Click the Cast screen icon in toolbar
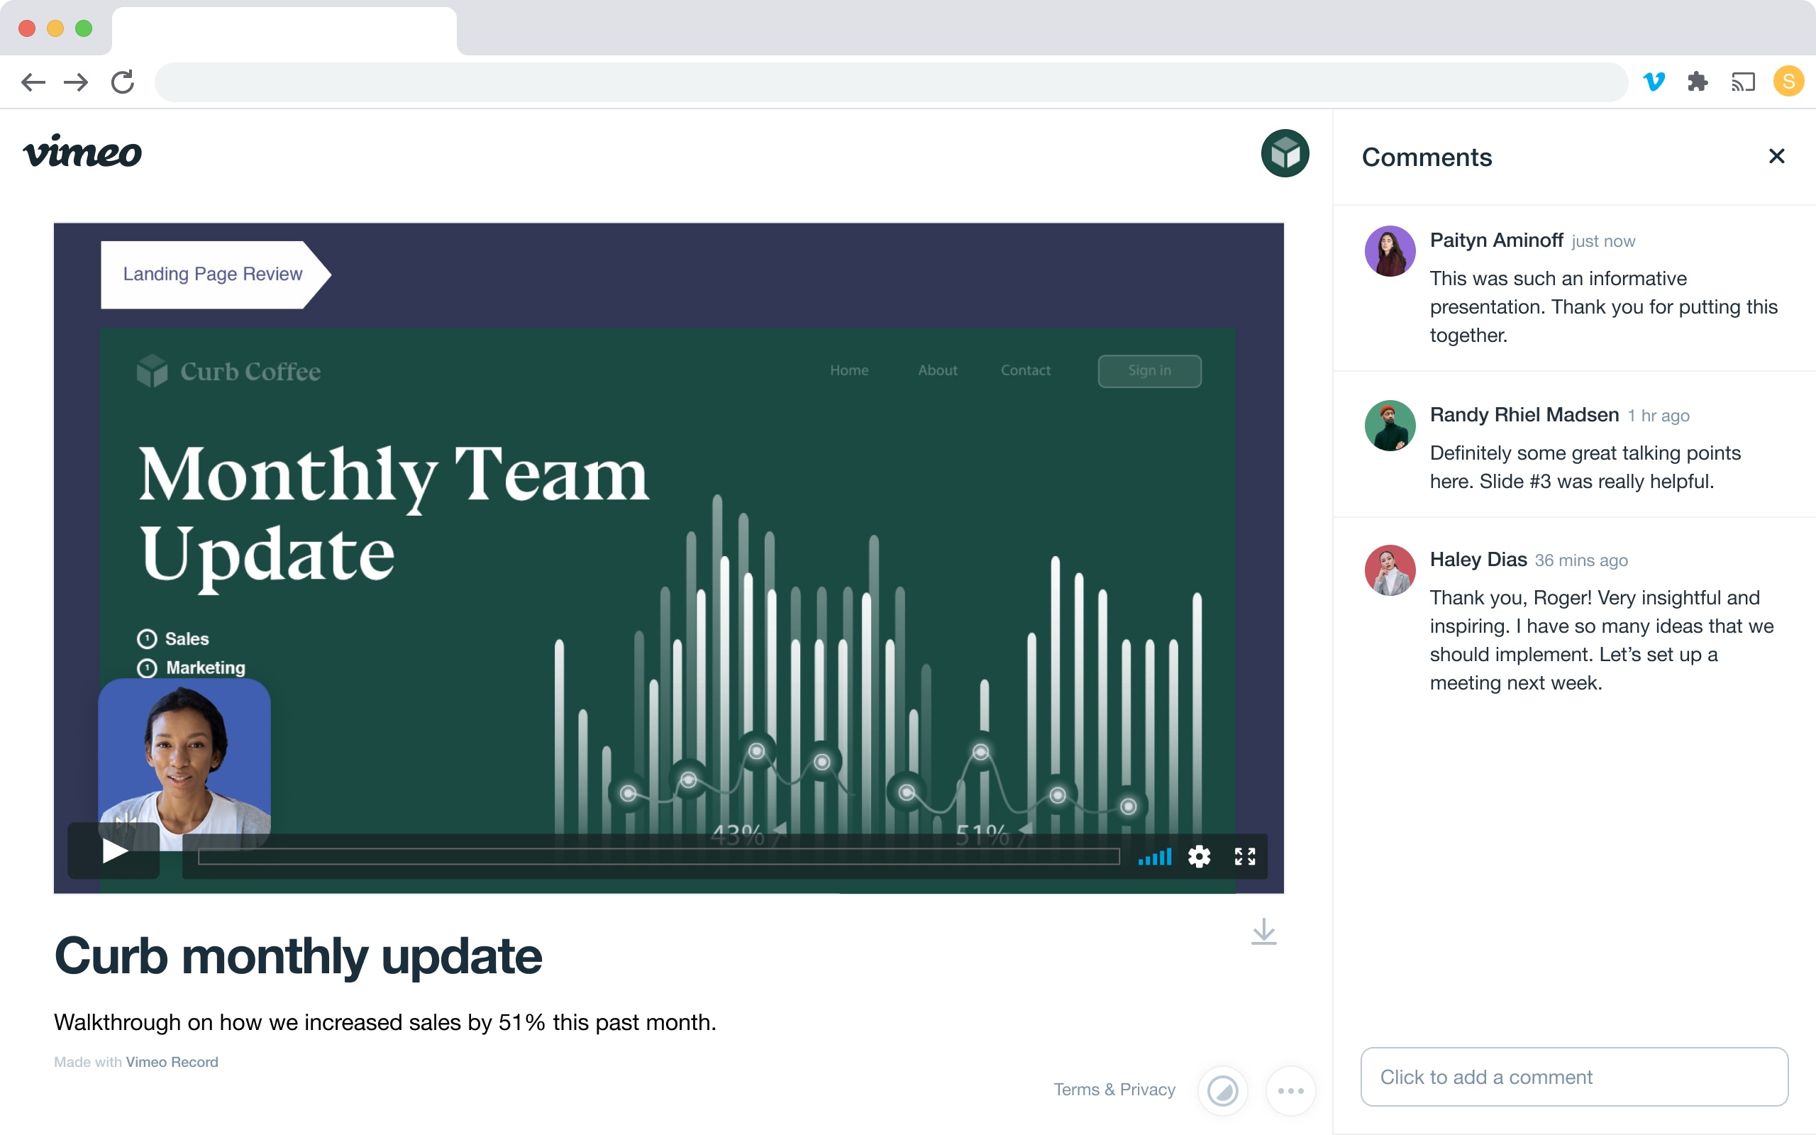The height and width of the screenshot is (1135, 1816). (1743, 81)
